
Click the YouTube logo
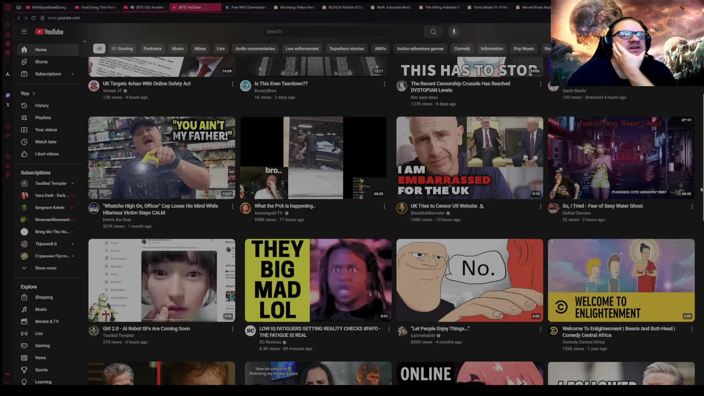(x=50, y=32)
